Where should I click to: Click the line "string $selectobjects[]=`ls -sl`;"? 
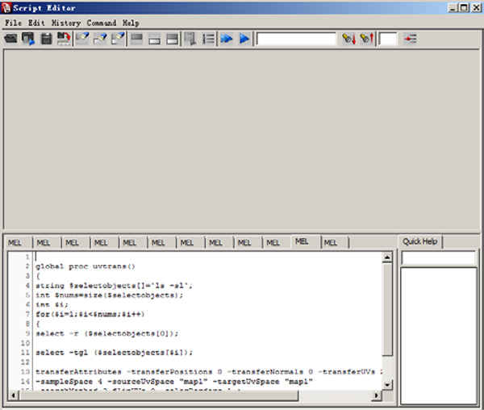pos(114,286)
